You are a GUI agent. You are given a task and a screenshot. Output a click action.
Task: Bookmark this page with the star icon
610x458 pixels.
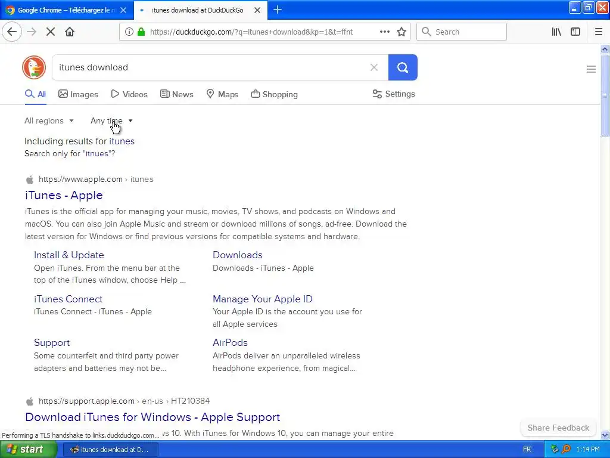(402, 32)
